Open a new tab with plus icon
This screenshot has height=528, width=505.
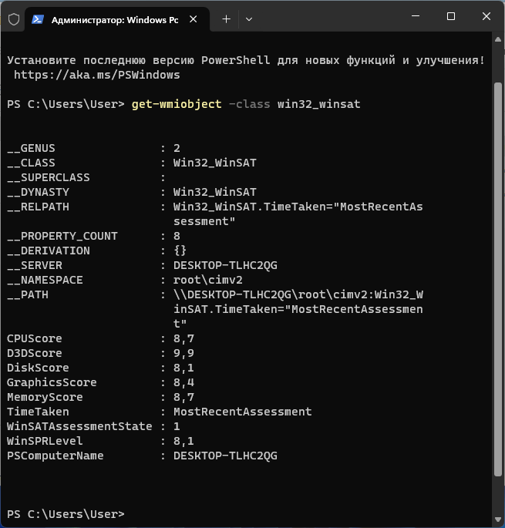226,19
